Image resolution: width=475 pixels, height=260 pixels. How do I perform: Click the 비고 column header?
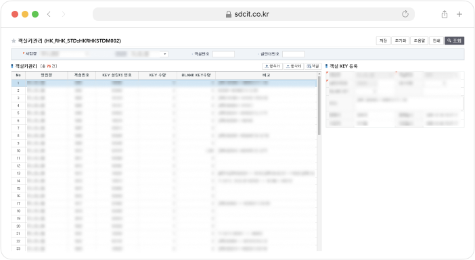(267, 75)
